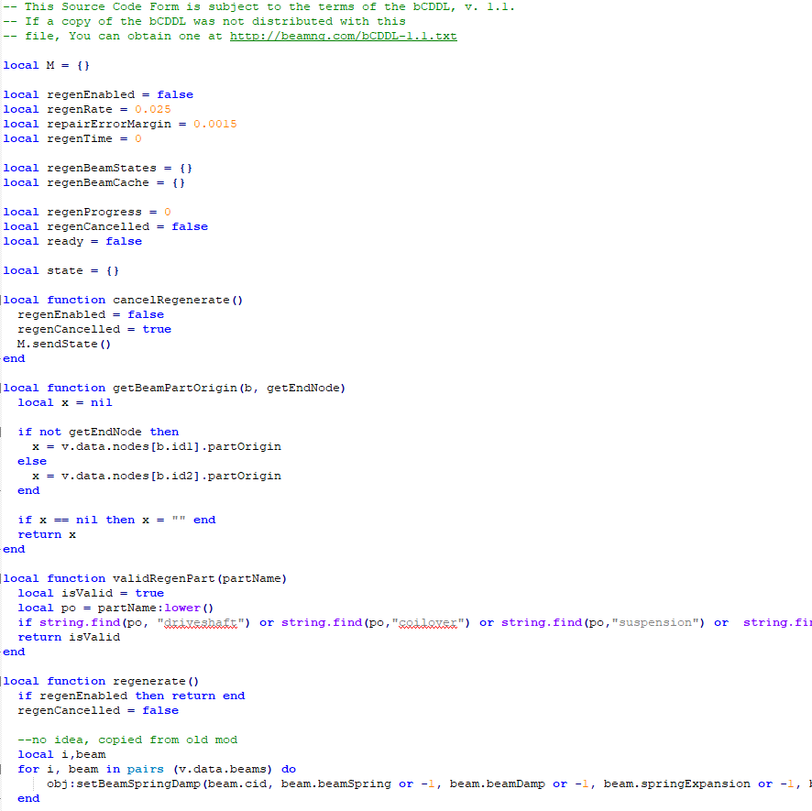Image resolution: width=812 pixels, height=811 pixels.
Task: Click the 'if regenEnabled then return end' line
Action: [131, 696]
